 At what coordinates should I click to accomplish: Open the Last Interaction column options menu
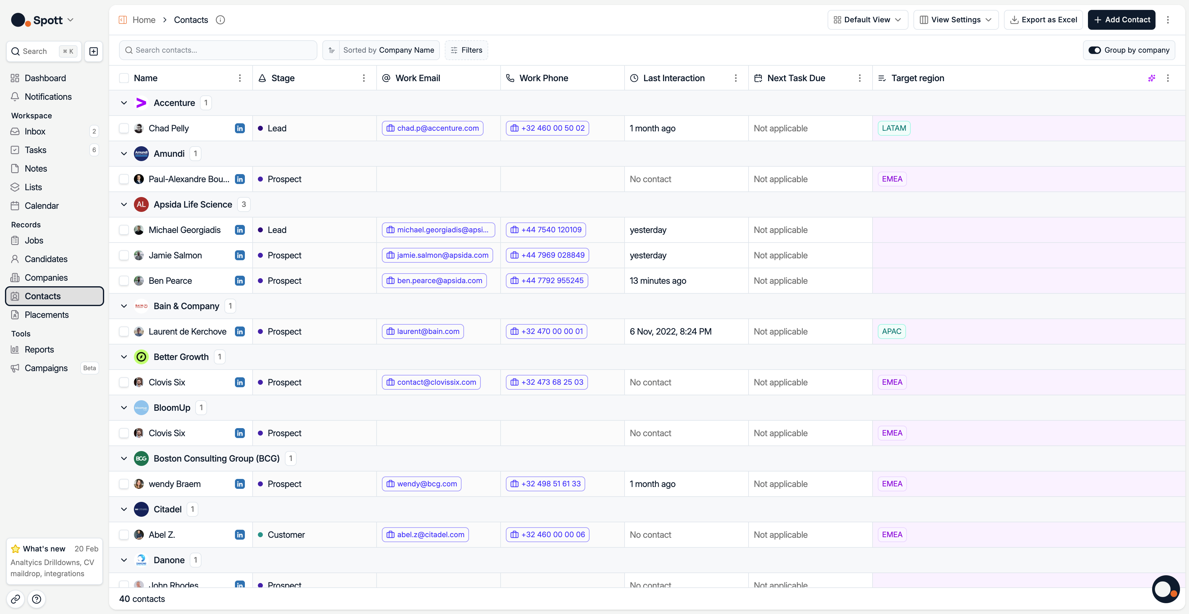point(736,78)
